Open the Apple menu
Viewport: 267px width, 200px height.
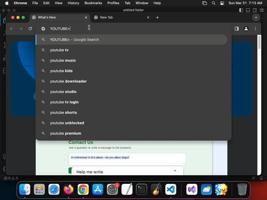7,3
